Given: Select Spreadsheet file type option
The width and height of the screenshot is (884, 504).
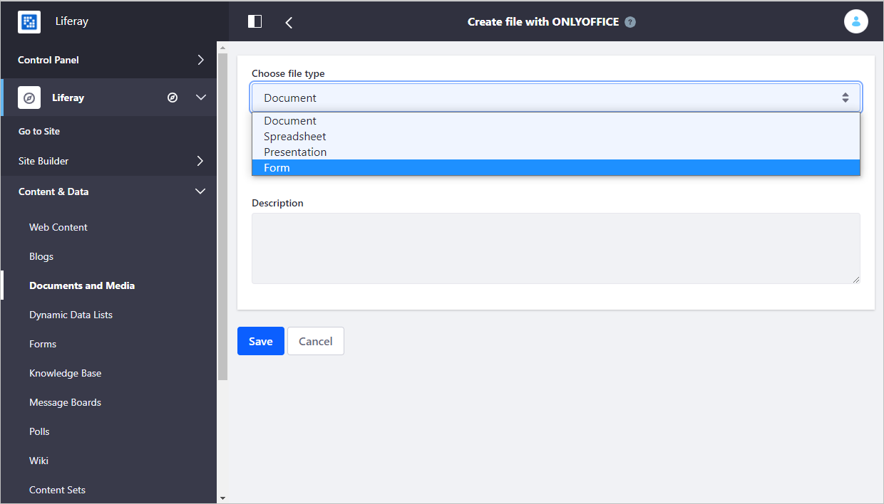Looking at the screenshot, I should (x=556, y=137).
